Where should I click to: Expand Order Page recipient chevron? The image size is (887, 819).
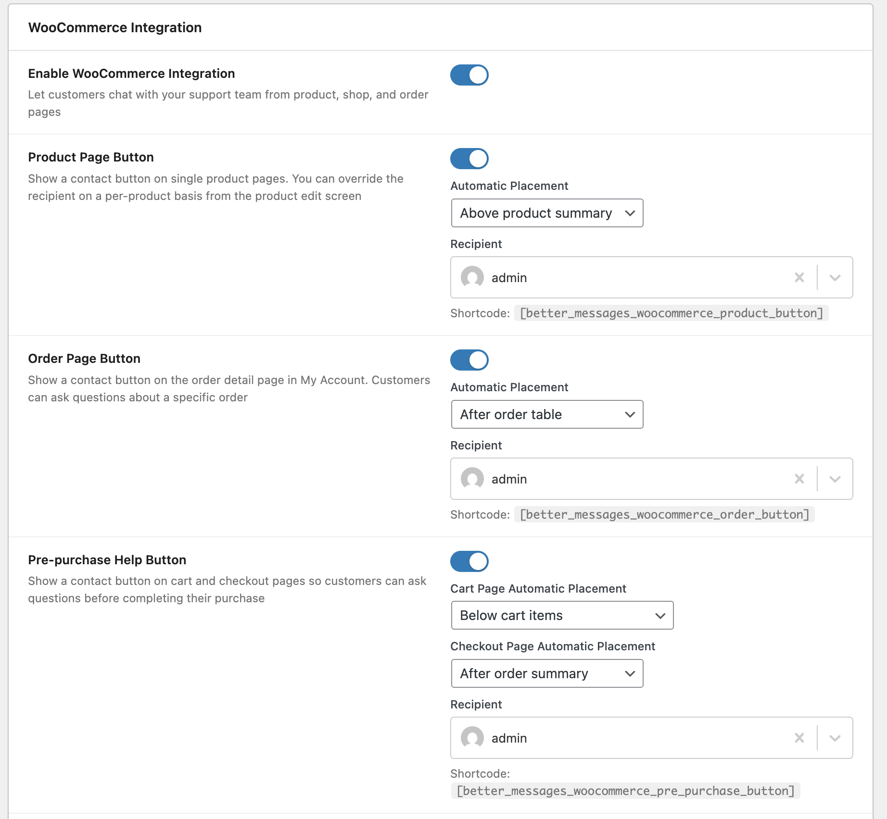click(x=835, y=479)
